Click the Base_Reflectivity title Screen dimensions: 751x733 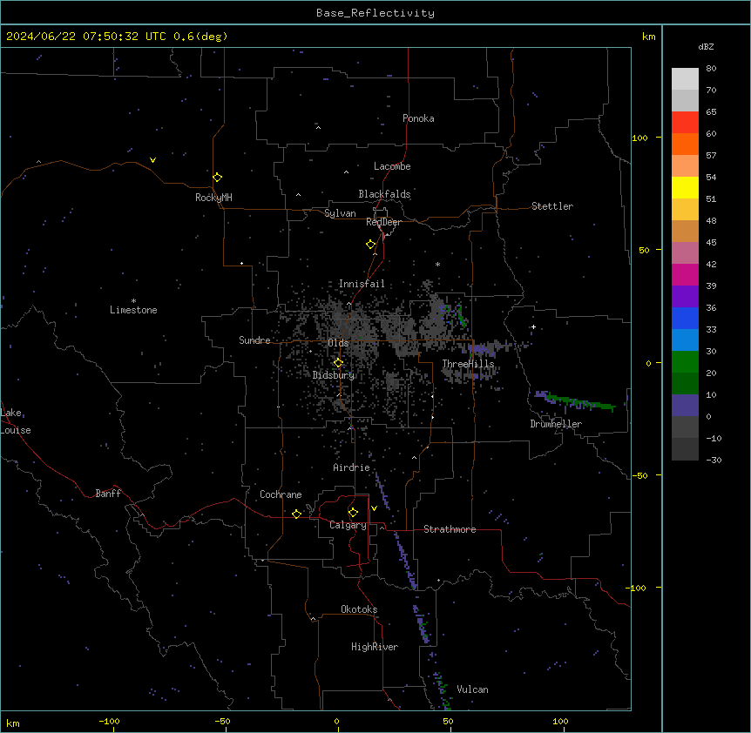tap(375, 13)
